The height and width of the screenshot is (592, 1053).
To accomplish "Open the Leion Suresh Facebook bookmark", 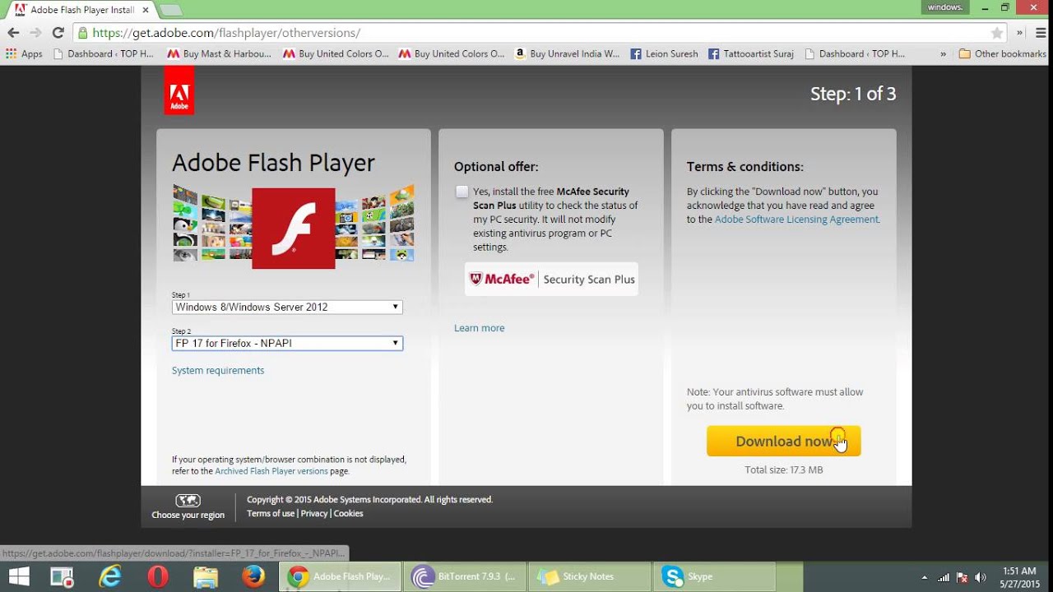I will [x=664, y=53].
